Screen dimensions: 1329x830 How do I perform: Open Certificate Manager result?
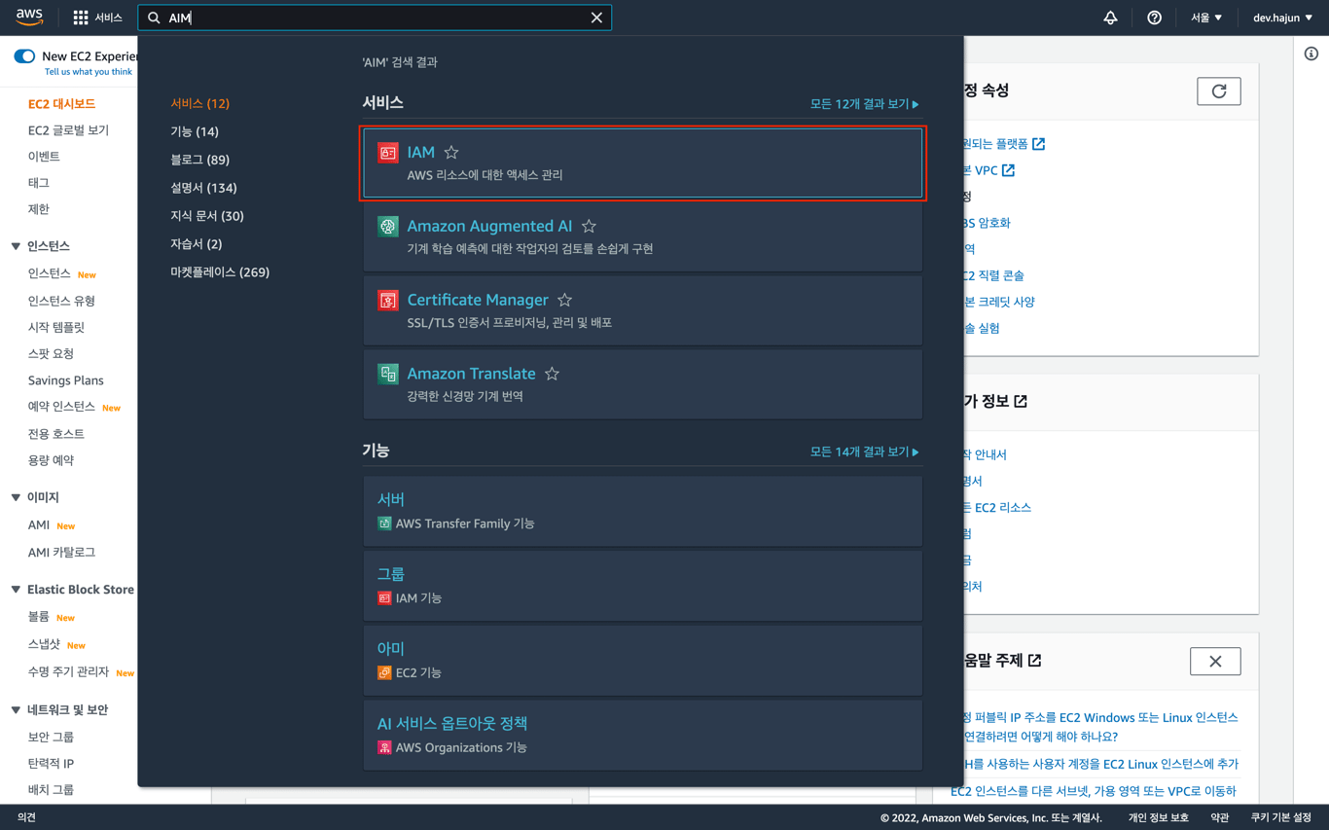point(642,310)
